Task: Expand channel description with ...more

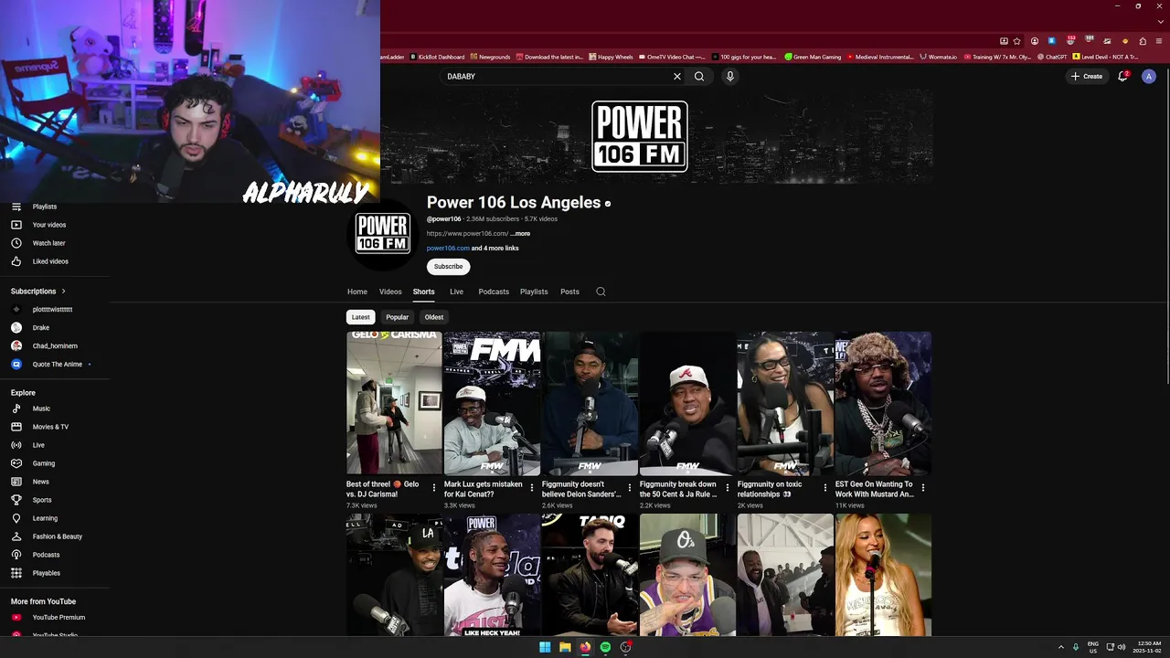Action: (520, 234)
